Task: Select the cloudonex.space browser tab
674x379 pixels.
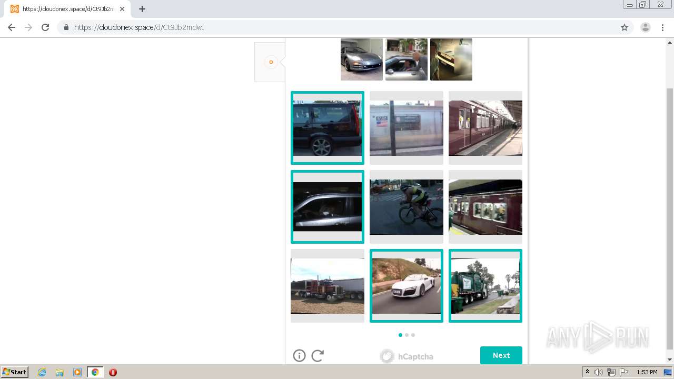Action: coord(68,9)
